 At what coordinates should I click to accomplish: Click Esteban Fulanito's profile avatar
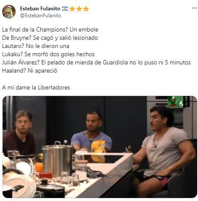coord(9,12)
